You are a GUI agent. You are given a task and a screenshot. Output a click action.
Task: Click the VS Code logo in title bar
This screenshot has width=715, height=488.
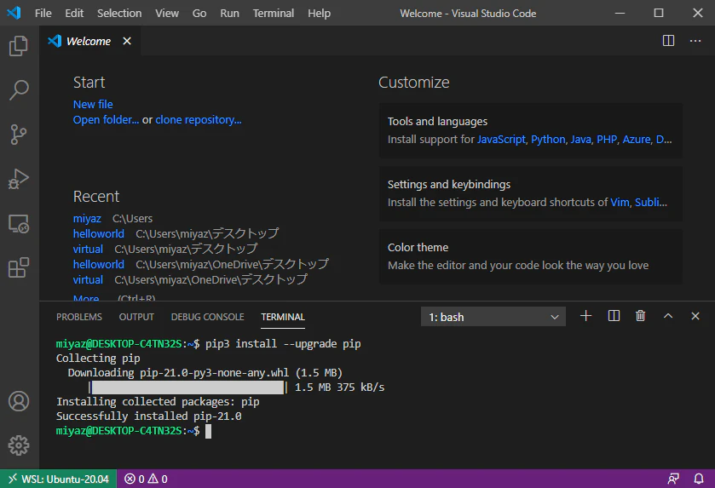click(x=14, y=13)
